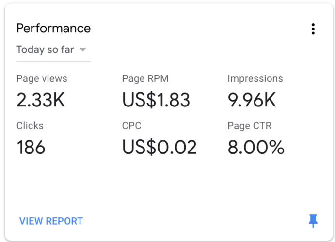Image resolution: width=335 pixels, height=242 pixels.
Task: Click the Page RPM metric label
Action: click(x=145, y=79)
